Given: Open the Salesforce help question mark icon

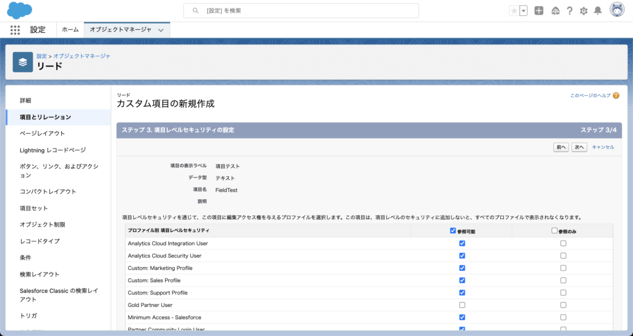Looking at the screenshot, I should tap(569, 11).
